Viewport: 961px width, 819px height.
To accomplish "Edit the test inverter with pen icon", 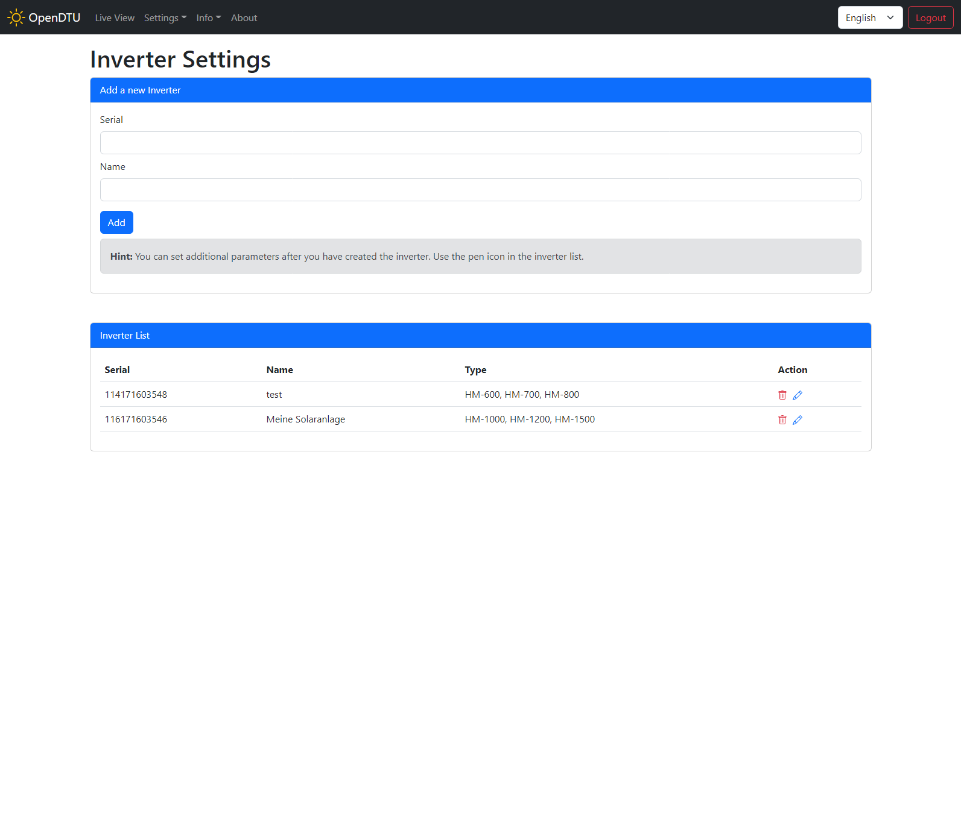I will click(x=798, y=395).
